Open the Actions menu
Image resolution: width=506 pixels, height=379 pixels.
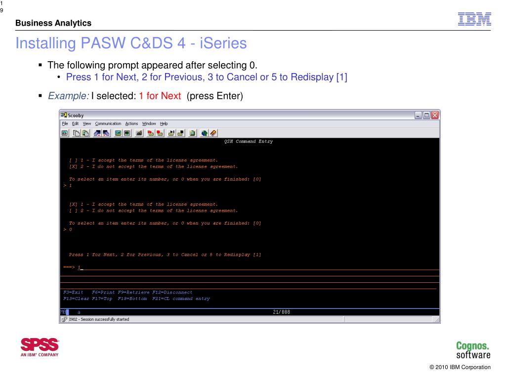131,124
